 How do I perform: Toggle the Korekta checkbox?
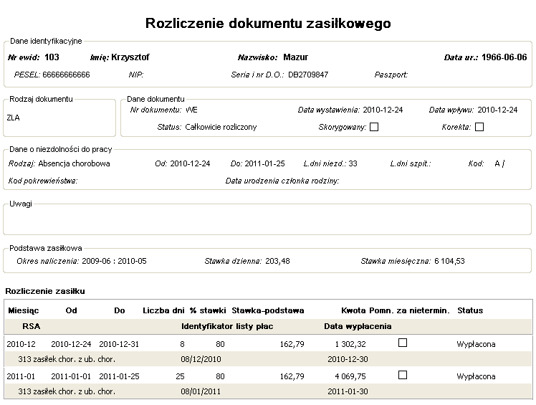tap(479, 127)
